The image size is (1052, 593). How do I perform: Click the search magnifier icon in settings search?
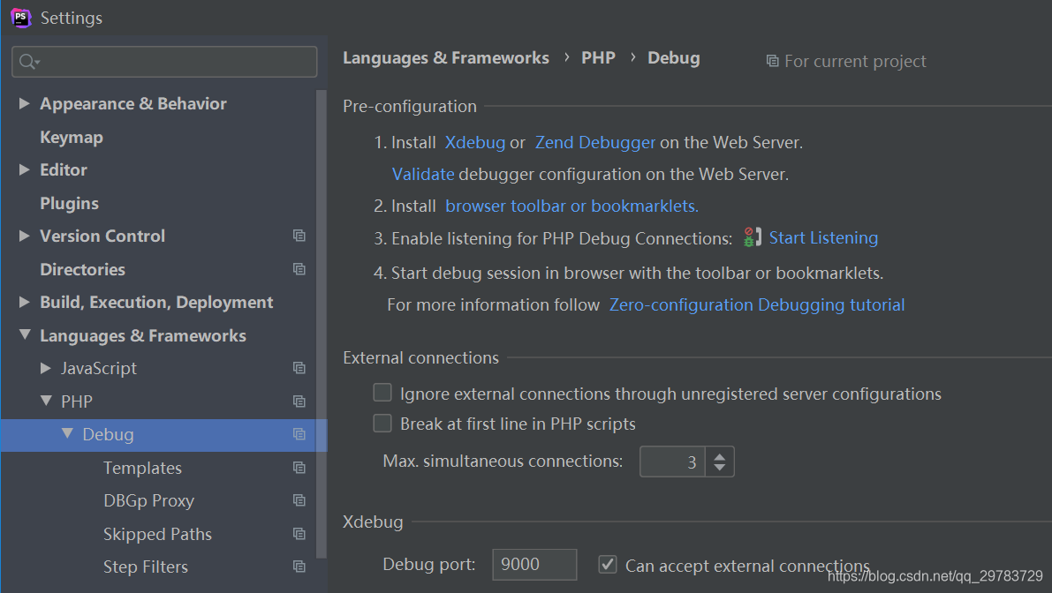[28, 63]
